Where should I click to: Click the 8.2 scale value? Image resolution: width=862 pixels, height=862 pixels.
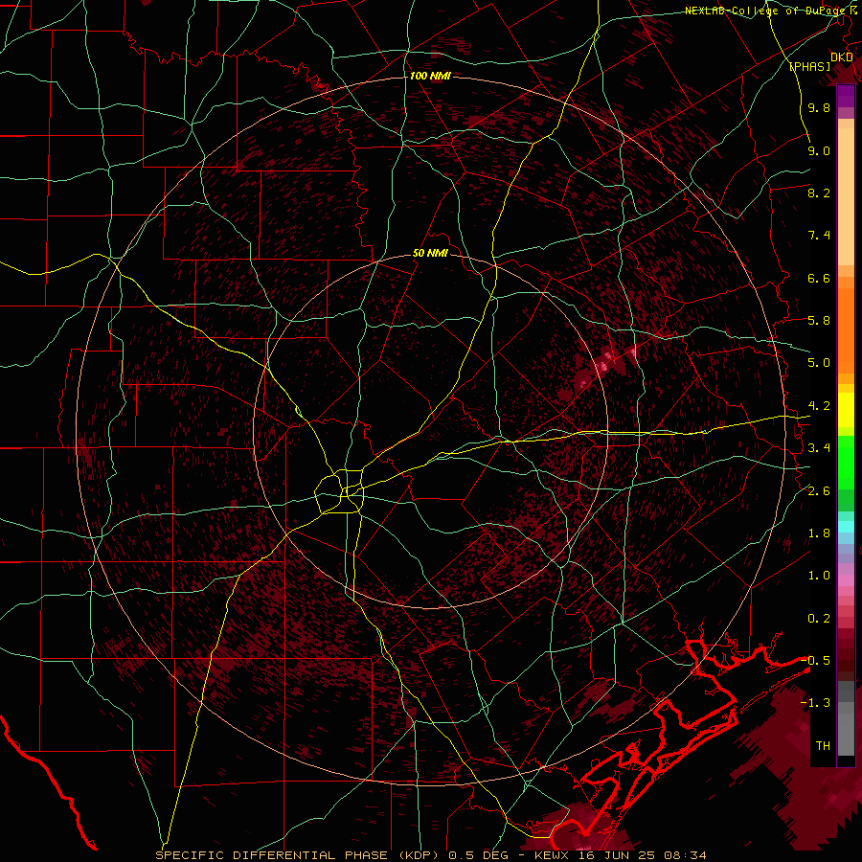pos(819,193)
